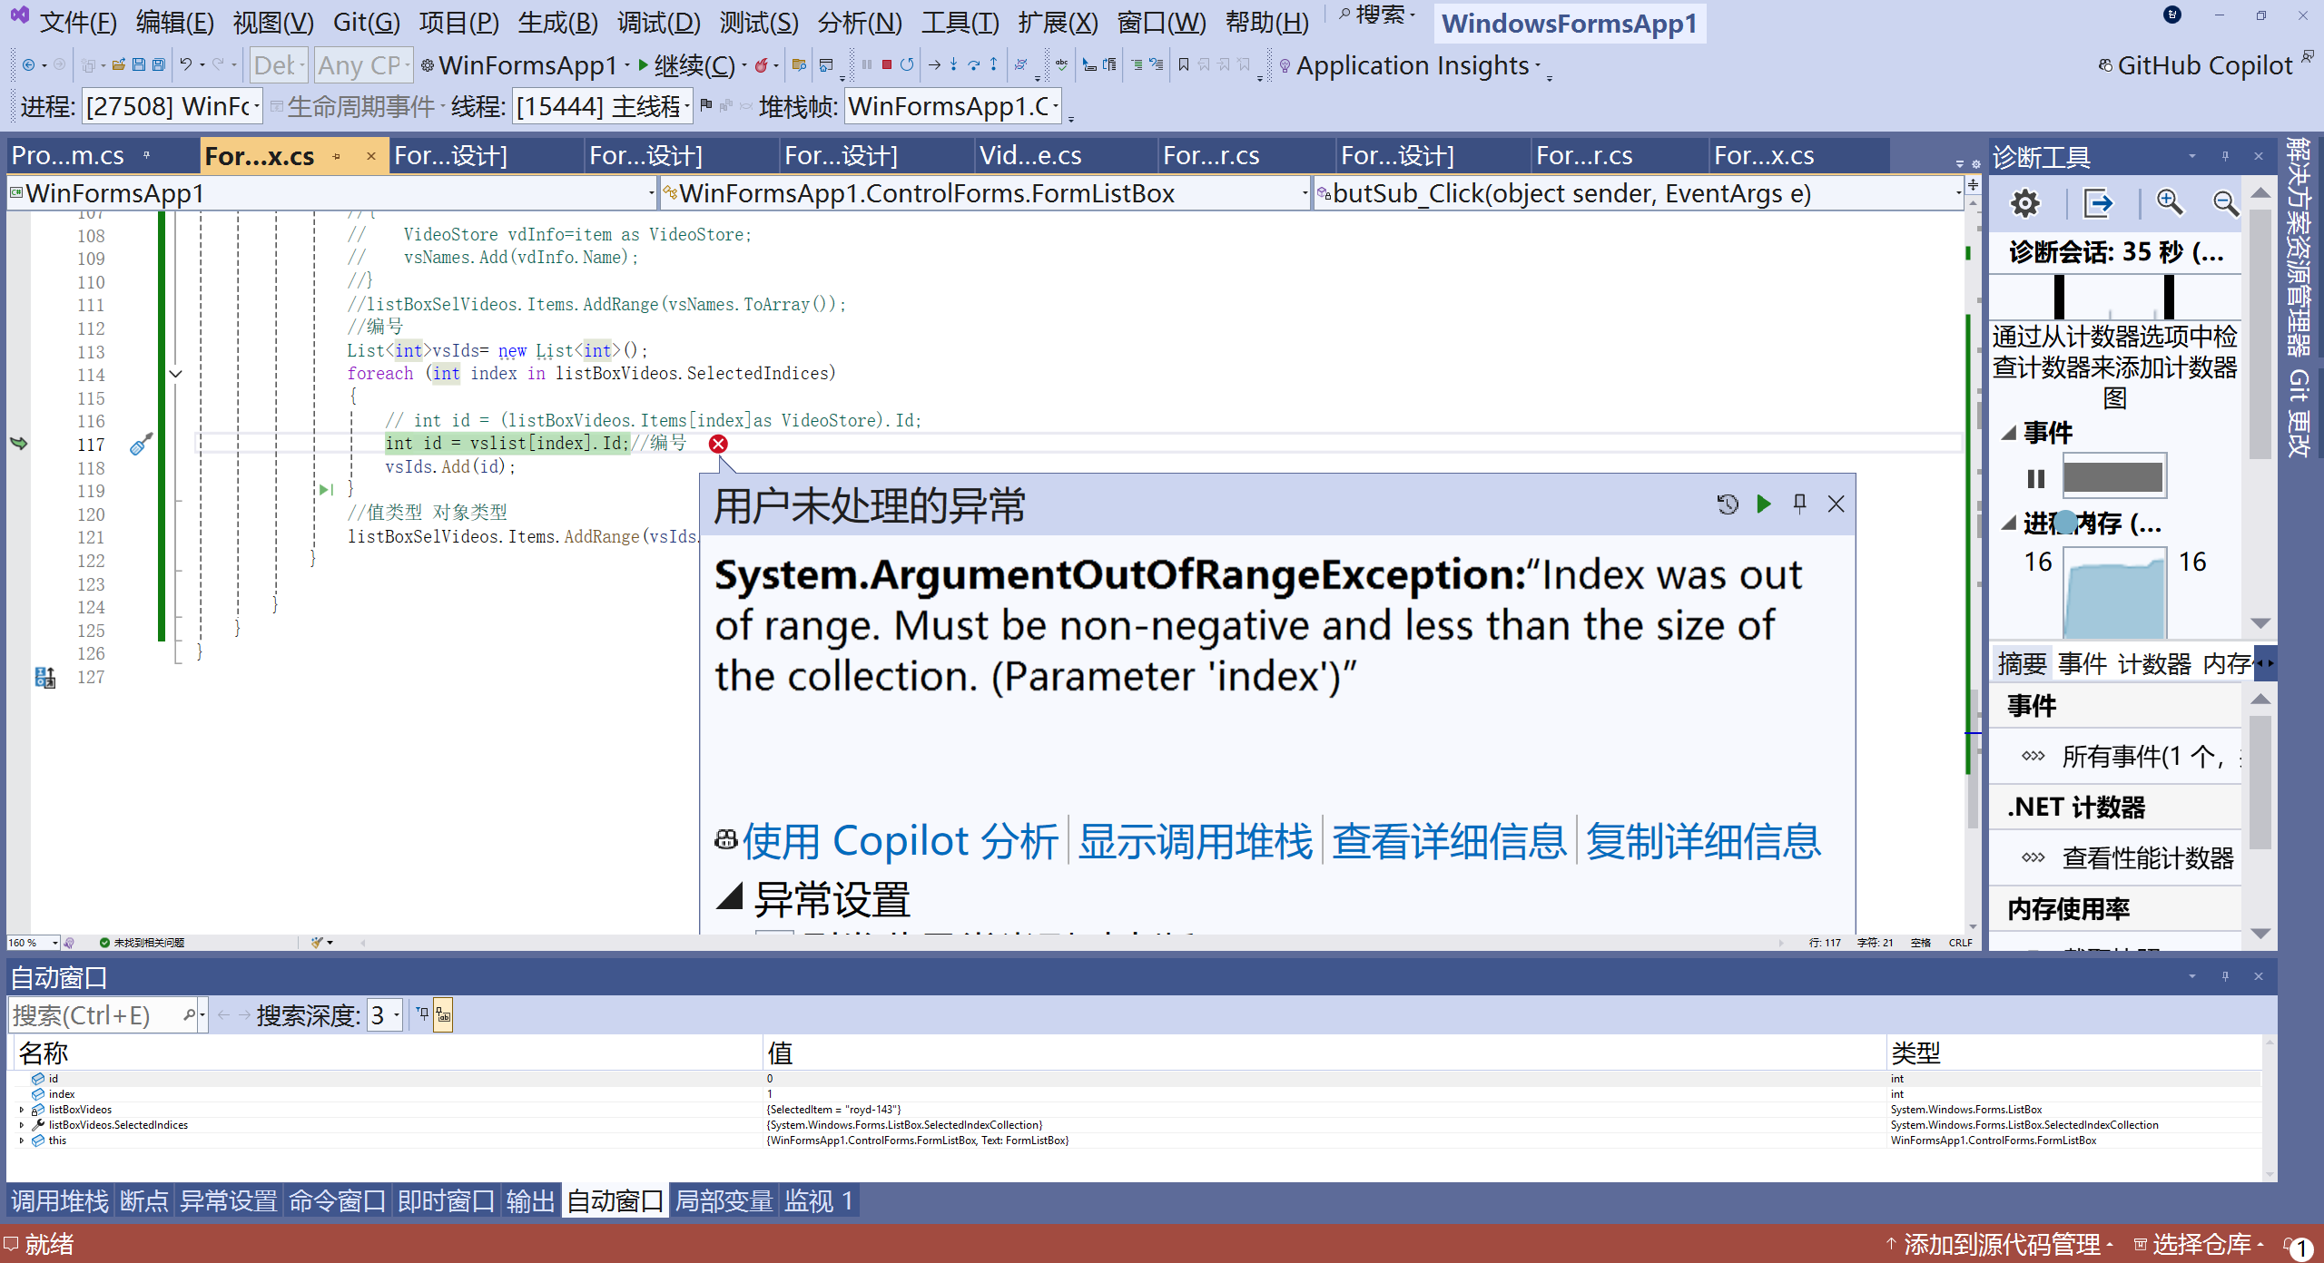Click the Save All toolbar icon

pos(159,64)
